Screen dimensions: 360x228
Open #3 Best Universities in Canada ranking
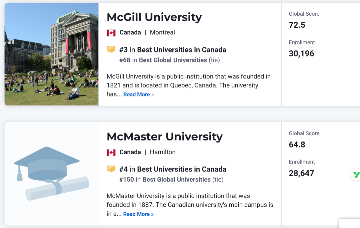click(x=173, y=50)
